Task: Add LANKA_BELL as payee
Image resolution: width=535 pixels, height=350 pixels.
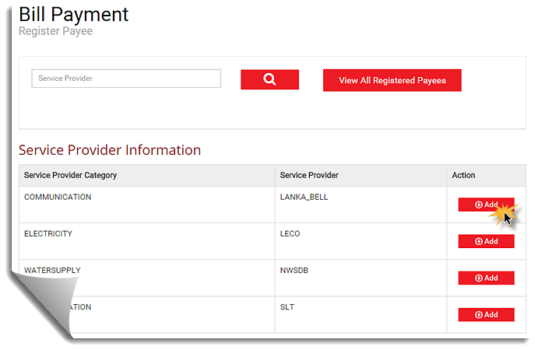Action: pyautogui.click(x=486, y=205)
